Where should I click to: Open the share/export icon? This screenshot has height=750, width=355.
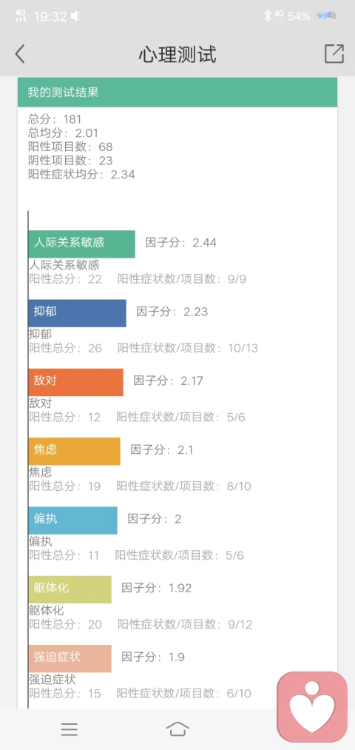point(334,53)
